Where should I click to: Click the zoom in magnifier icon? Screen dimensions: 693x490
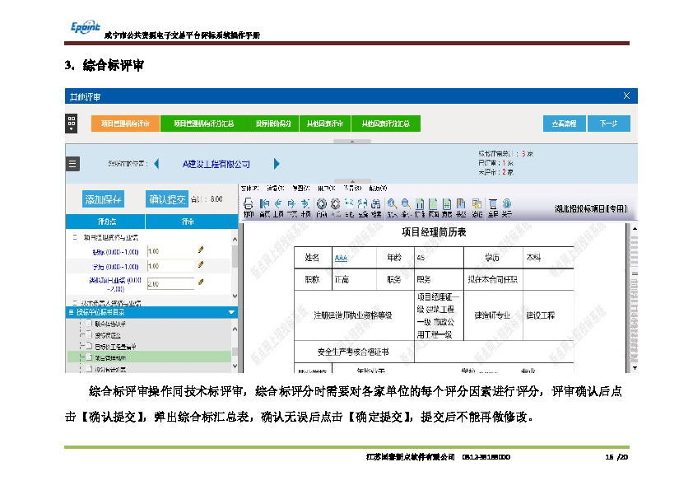coord(393,204)
